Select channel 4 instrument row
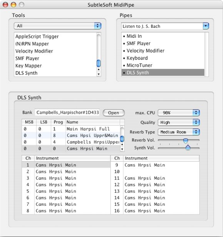Viewport: 223px width, 237px height. point(66,184)
